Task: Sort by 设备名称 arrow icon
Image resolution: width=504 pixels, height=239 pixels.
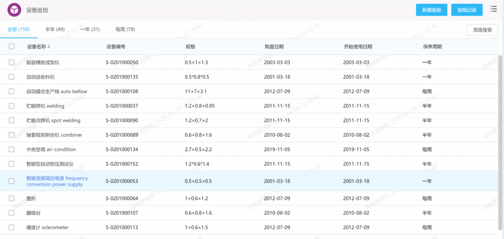Action: click(x=49, y=47)
